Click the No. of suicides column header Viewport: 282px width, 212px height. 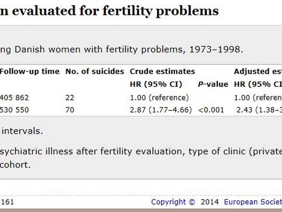[95, 71]
